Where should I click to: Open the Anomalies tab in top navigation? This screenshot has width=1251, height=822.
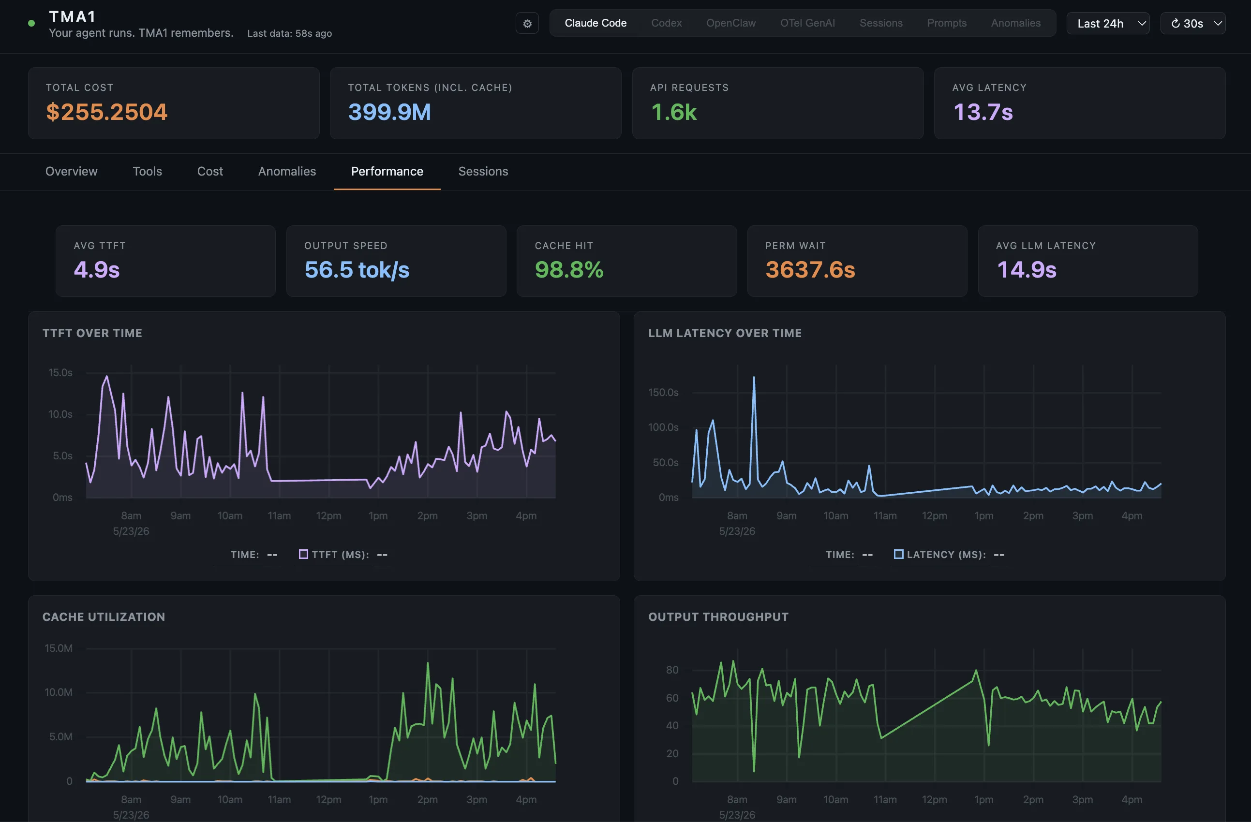click(x=1015, y=23)
